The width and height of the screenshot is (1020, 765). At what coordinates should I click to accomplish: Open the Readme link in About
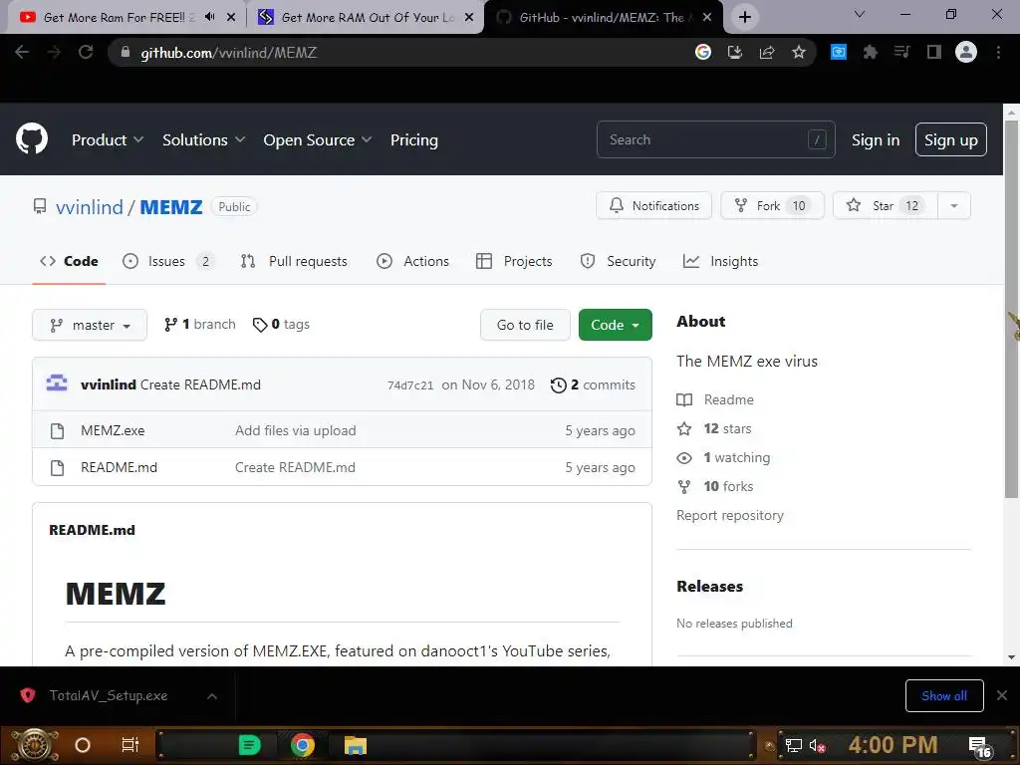(728, 399)
